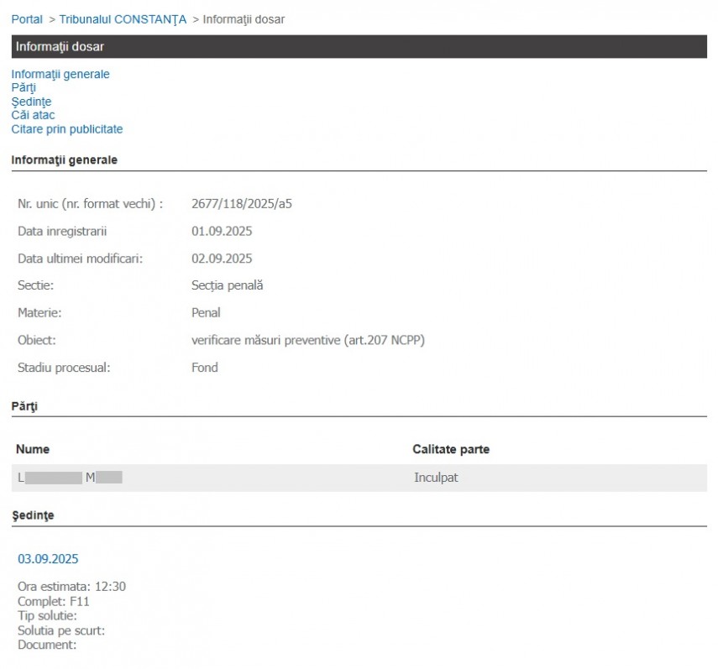Click the redacted party name cell
Image resolution: width=718 pixels, height=669 pixels.
[70, 478]
